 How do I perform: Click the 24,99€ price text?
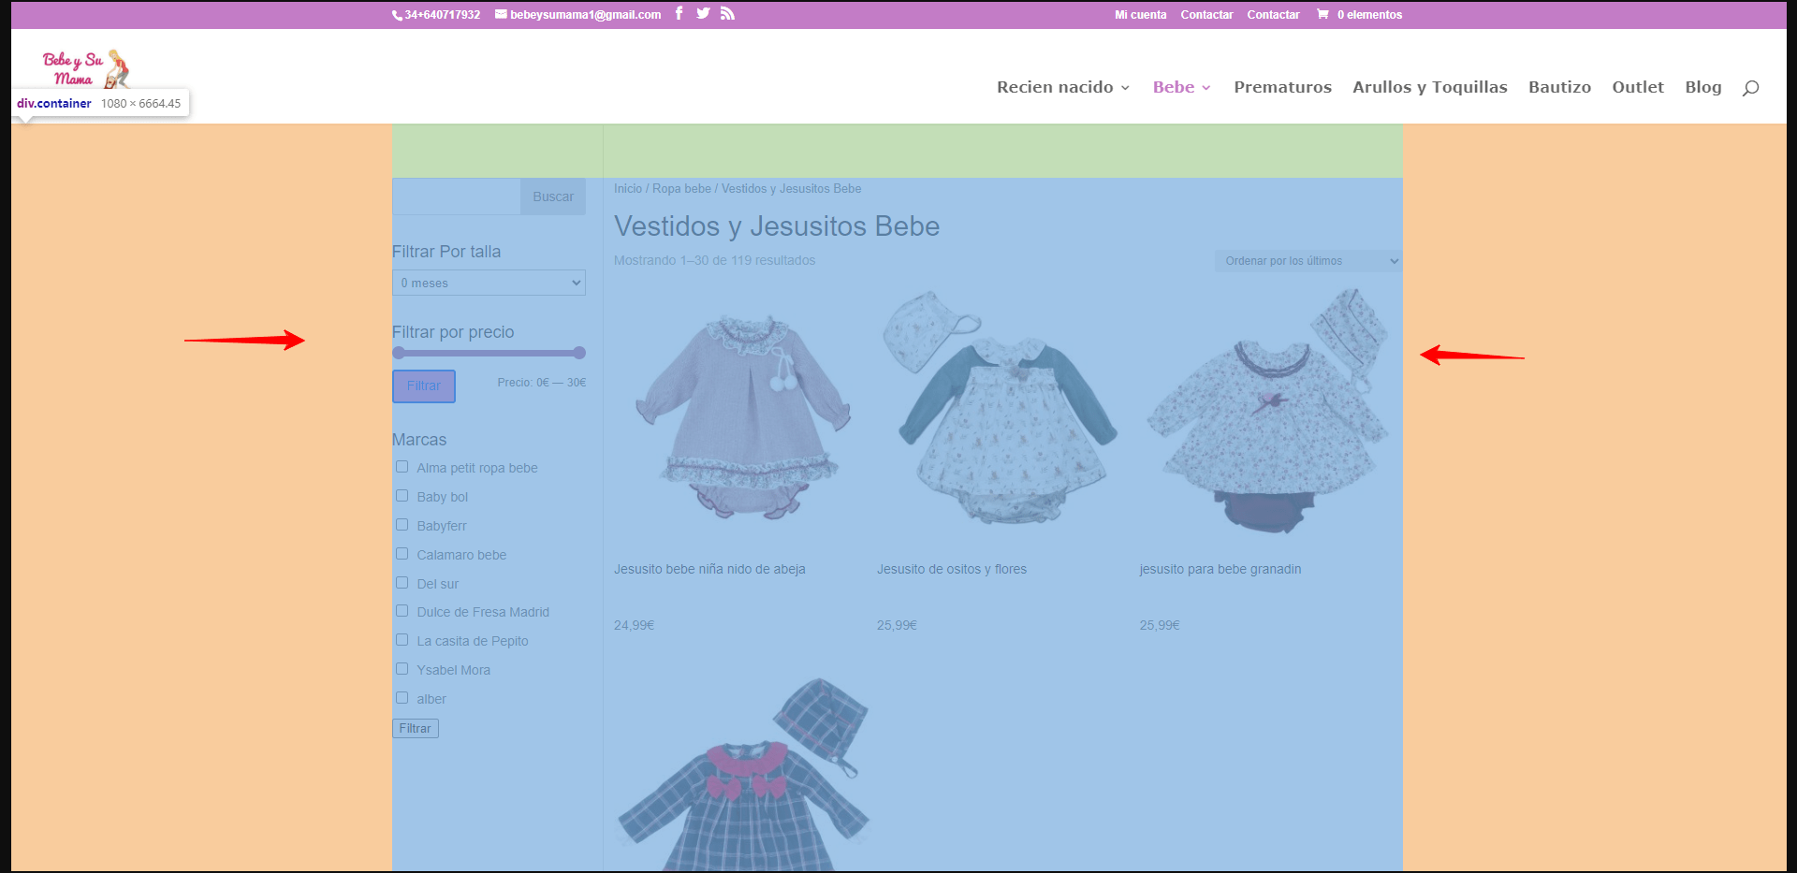(634, 625)
